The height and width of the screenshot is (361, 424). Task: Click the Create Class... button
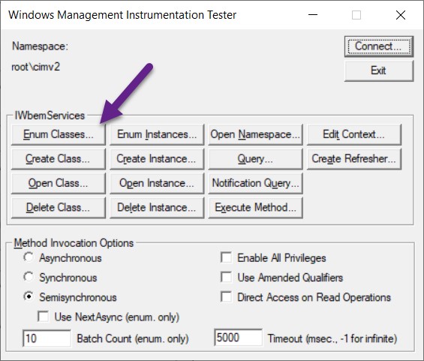click(59, 158)
